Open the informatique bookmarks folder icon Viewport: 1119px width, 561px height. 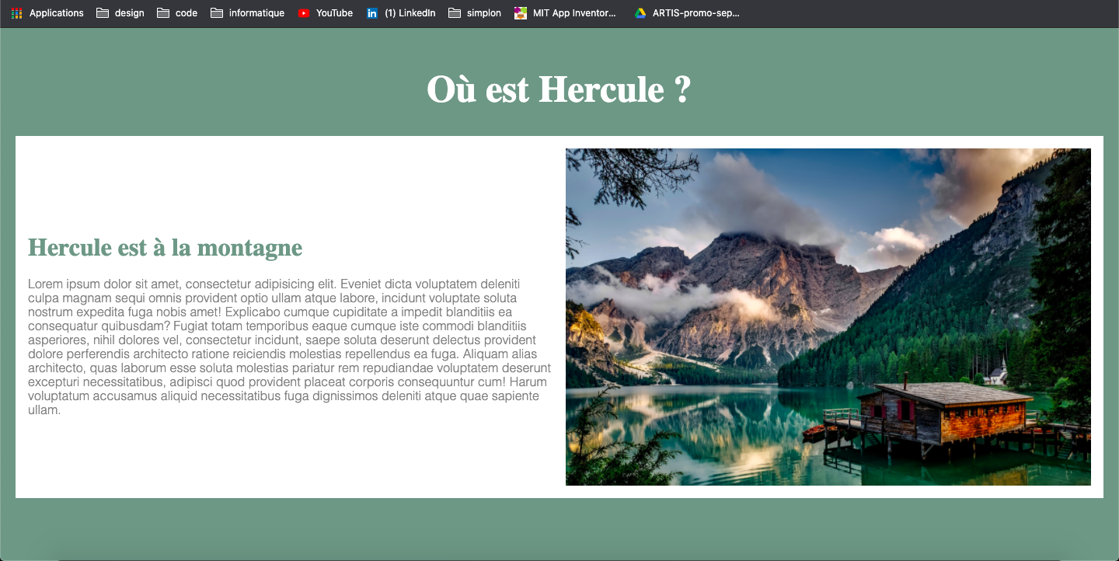[217, 13]
